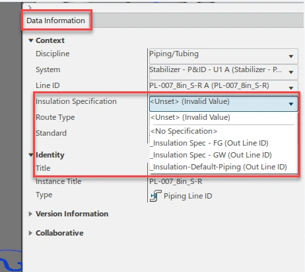Open the Line ID dropdown arrow
This screenshot has height=272, width=305.
pyautogui.click(x=291, y=88)
